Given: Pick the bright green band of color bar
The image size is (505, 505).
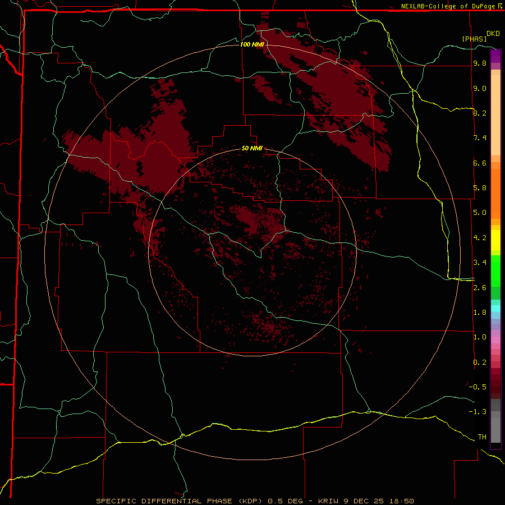Looking at the screenshot, I should (495, 270).
